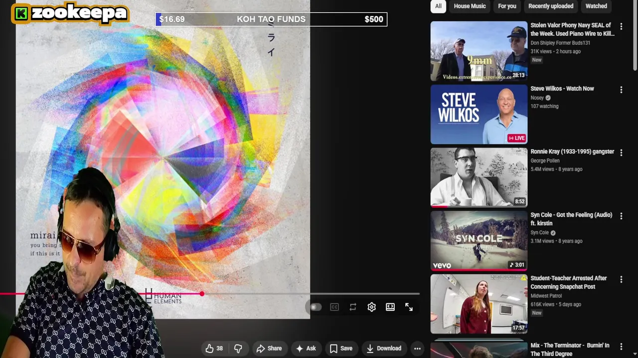Click the video progress bar scrubber dot
This screenshot has width=638, height=358.
pos(202,294)
